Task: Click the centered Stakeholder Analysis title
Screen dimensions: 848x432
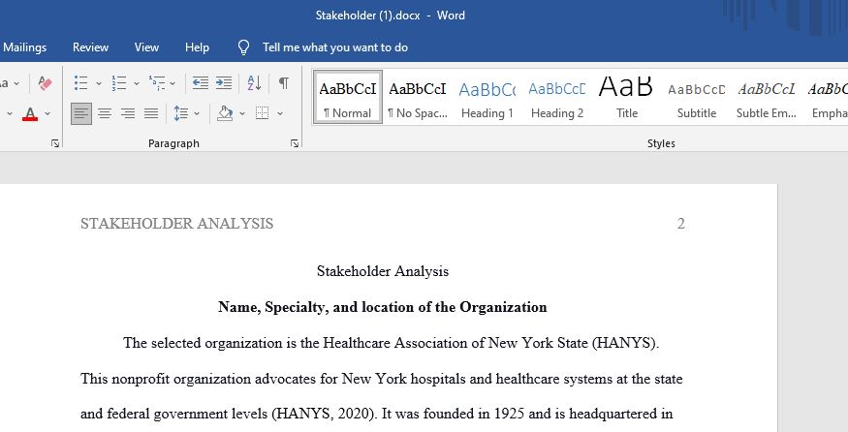Action: coord(383,271)
